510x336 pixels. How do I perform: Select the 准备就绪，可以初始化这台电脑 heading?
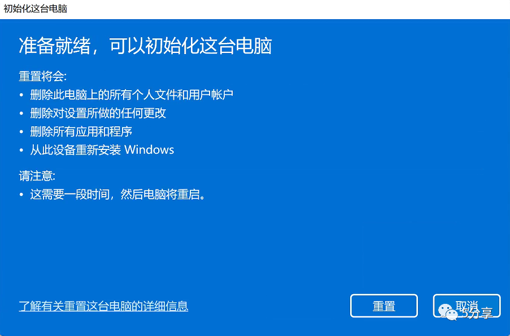(x=145, y=46)
